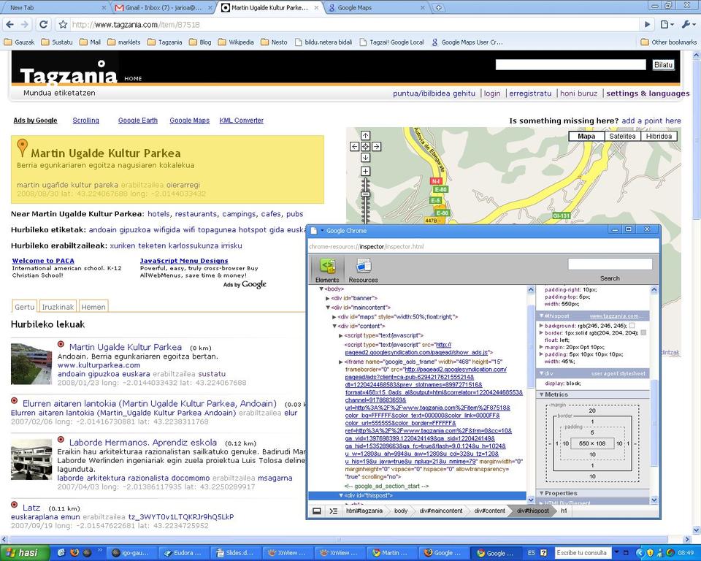
Task: Switch map to Mapa view
Action: 586,137
